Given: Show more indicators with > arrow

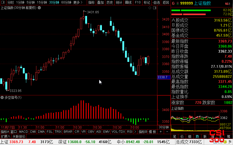Looking at the screenshot, I should (135, 132).
